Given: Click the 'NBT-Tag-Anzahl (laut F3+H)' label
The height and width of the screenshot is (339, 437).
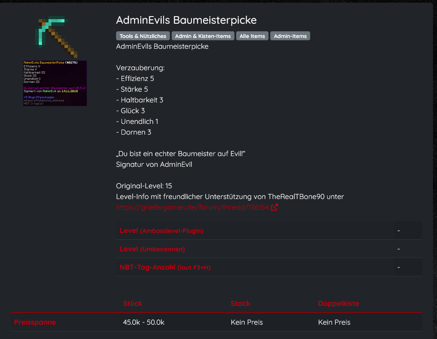Looking at the screenshot, I should [x=165, y=267].
